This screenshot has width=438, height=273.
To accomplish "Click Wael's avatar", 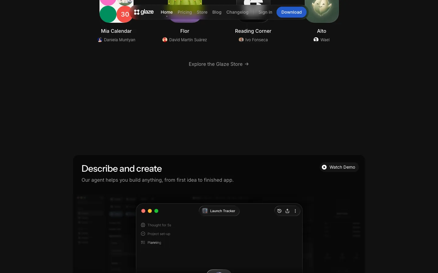I will click(x=316, y=40).
